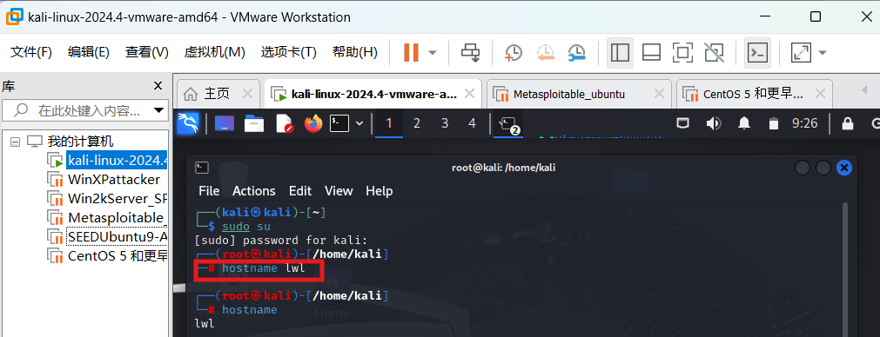Select CentOS 5 in the library tree
Screen dimensions: 880x337
coord(118,256)
